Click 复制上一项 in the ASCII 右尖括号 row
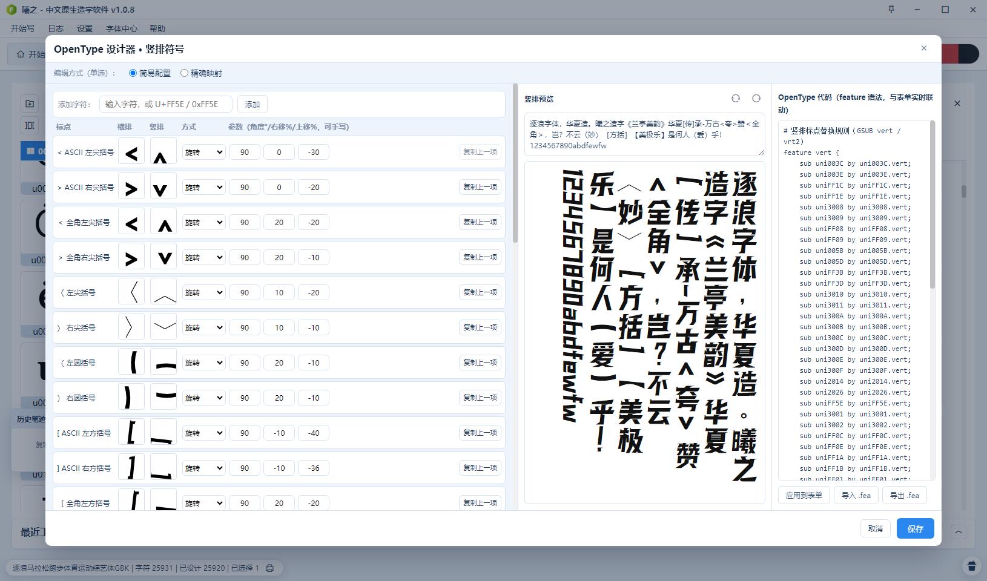Image resolution: width=987 pixels, height=581 pixels. [x=480, y=187]
